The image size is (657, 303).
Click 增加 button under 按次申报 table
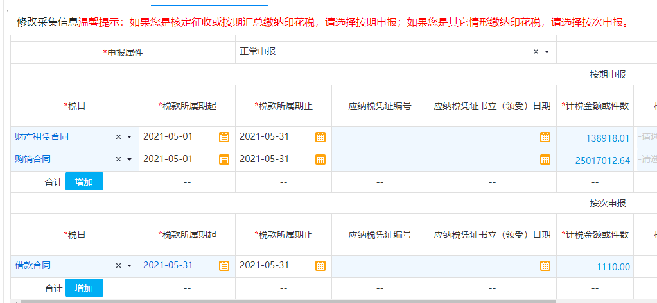(x=83, y=288)
